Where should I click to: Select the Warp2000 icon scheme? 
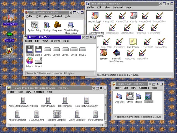click(x=130, y=53)
